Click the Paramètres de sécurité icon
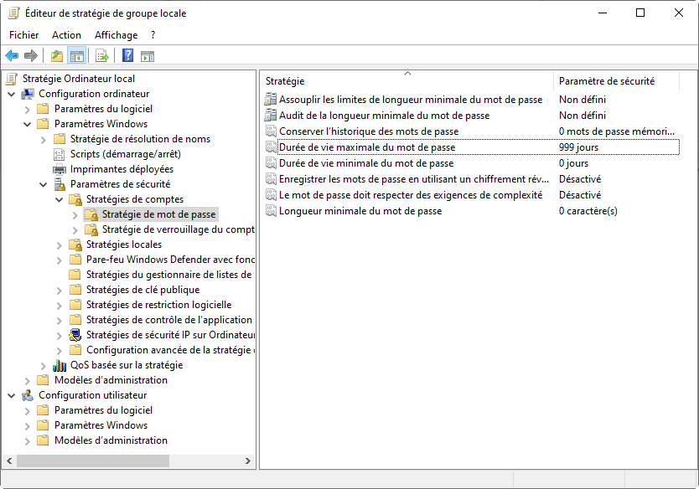Screen dimensions: 699x489 (60, 184)
